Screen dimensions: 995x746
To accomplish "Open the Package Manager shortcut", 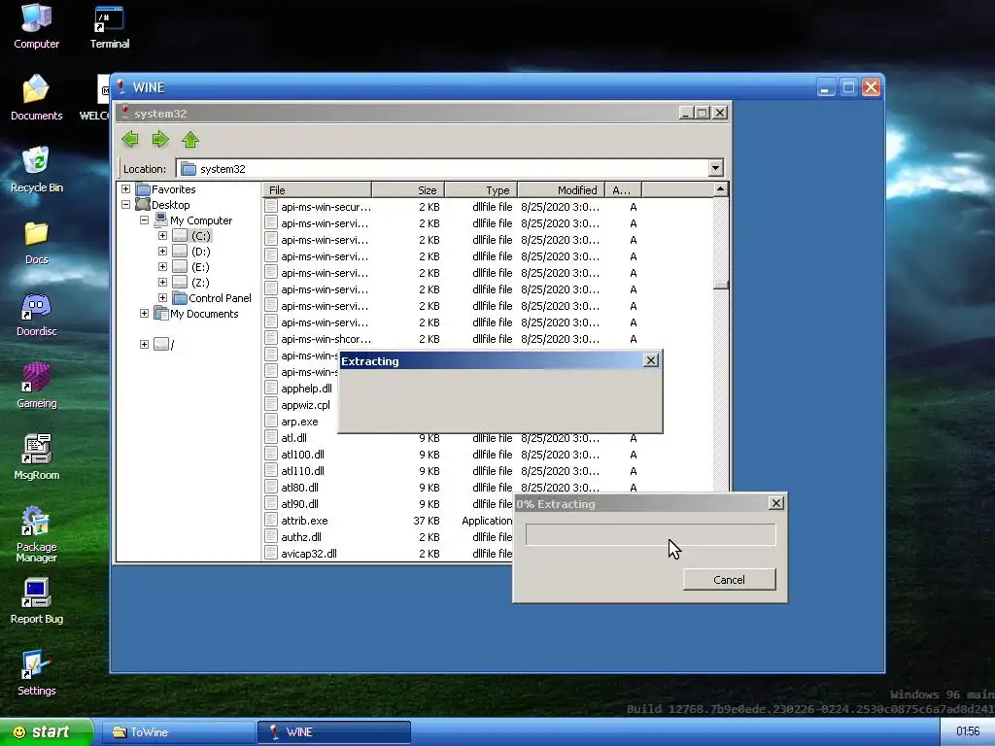I will tap(36, 534).
